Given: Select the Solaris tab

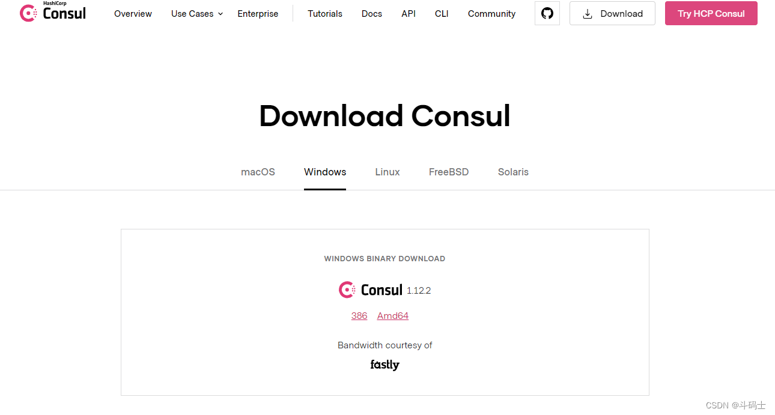Looking at the screenshot, I should pyautogui.click(x=513, y=172).
